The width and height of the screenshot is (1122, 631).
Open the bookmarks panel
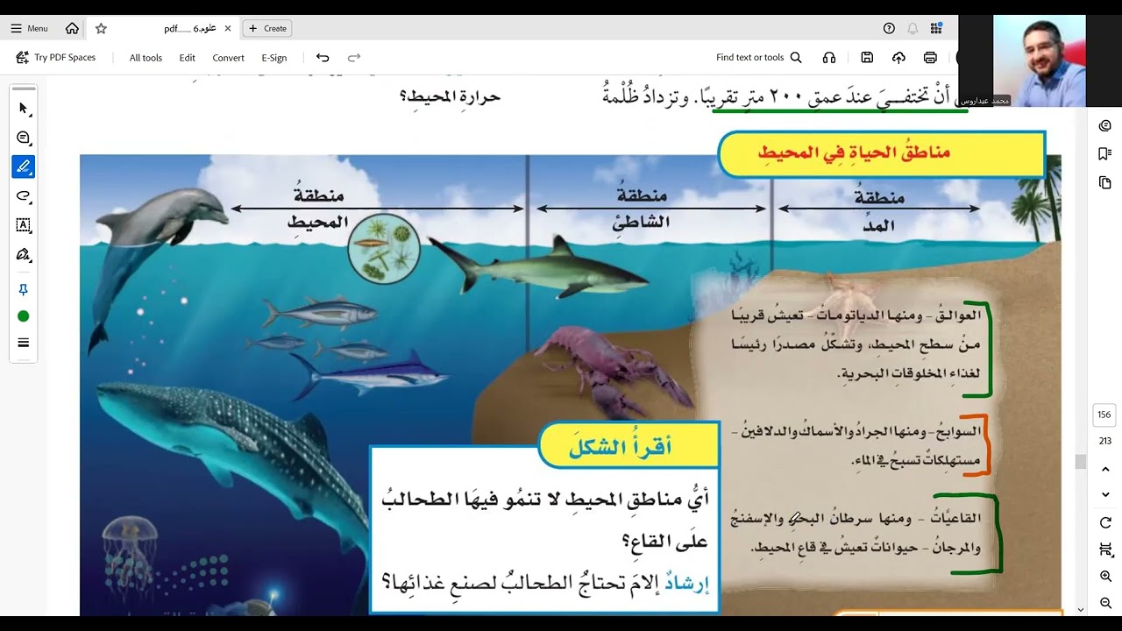click(1104, 153)
